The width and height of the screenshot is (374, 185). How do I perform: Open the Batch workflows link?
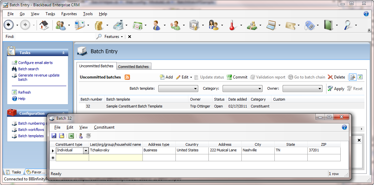coord(31,130)
